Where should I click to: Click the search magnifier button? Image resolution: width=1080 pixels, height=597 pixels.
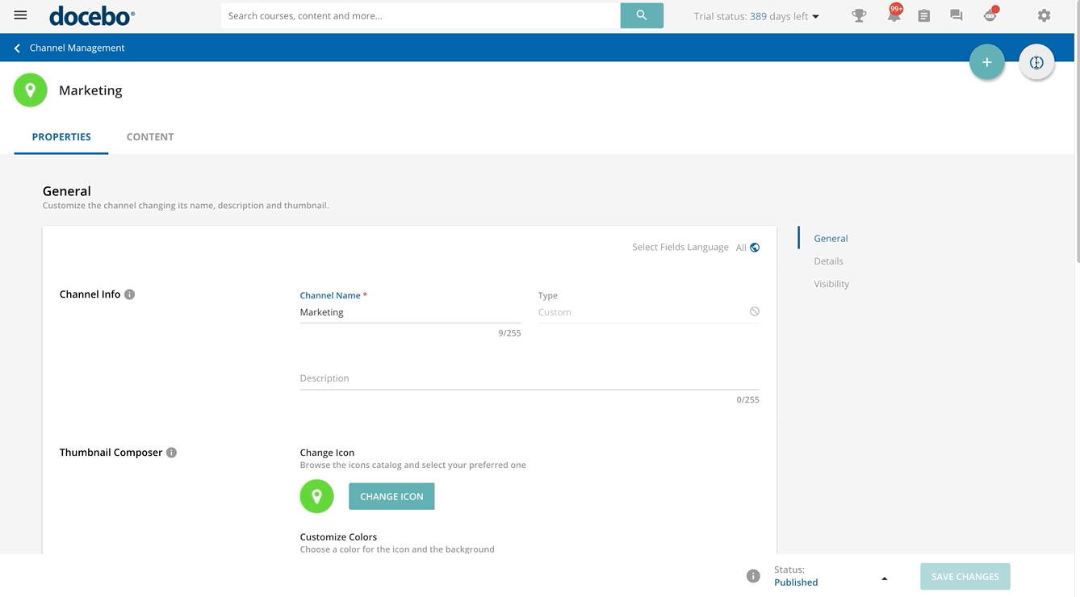(x=642, y=15)
